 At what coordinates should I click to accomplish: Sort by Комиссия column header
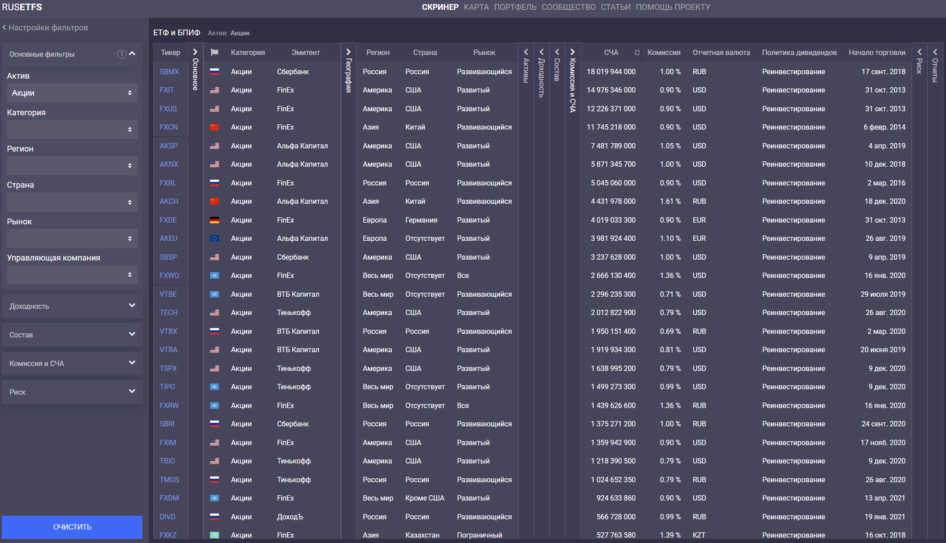tap(664, 53)
